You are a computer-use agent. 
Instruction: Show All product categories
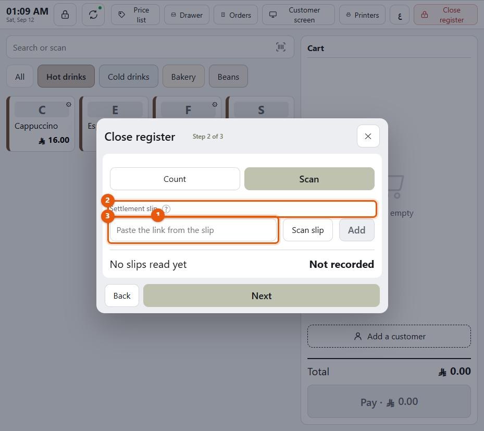coord(20,77)
